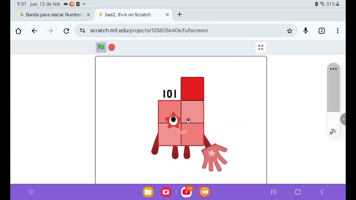The width and height of the screenshot is (356, 200).
Task: Show recent apps
Action: point(274,192)
